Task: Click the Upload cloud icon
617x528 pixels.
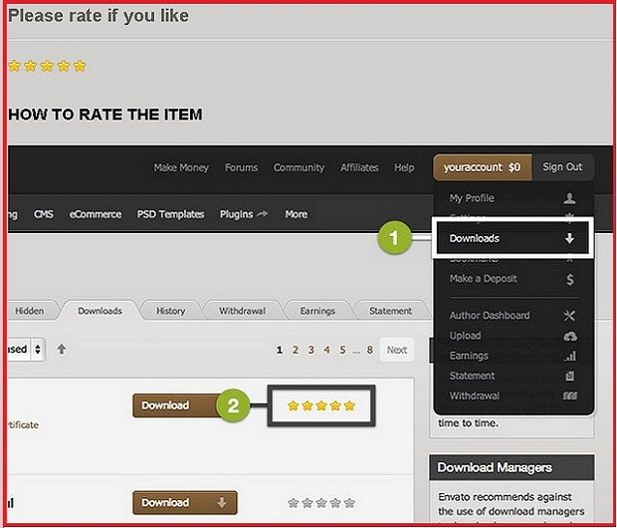Action: [569, 336]
